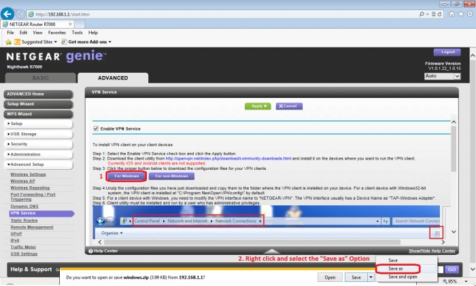Click the Get more Add-ons icon

click(x=64, y=42)
